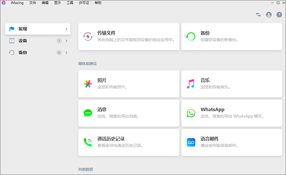The width and height of the screenshot is (286, 175).
Task: Click the 传输文件 lightning transfer icon
Action: click(x=88, y=37)
